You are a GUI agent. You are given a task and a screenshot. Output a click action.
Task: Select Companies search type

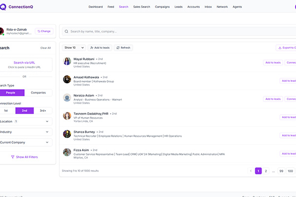38,93
